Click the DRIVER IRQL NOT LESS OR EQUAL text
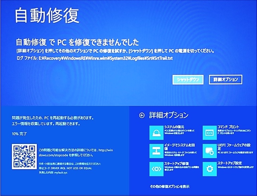The height and width of the screenshot is (196, 257). click(71, 168)
